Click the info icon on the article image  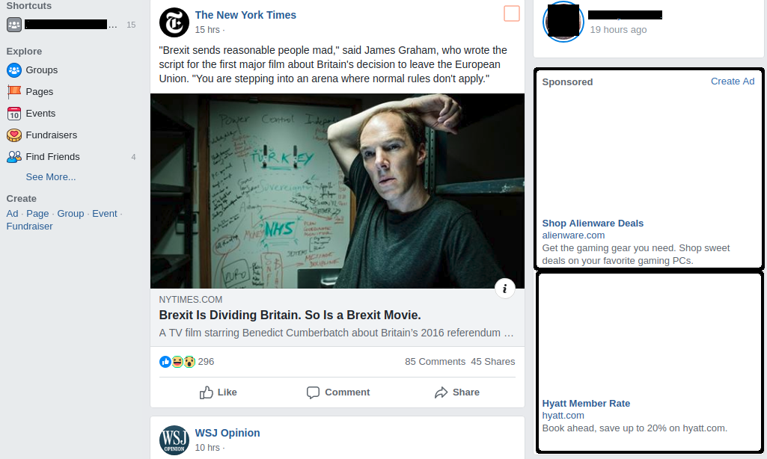tap(505, 289)
